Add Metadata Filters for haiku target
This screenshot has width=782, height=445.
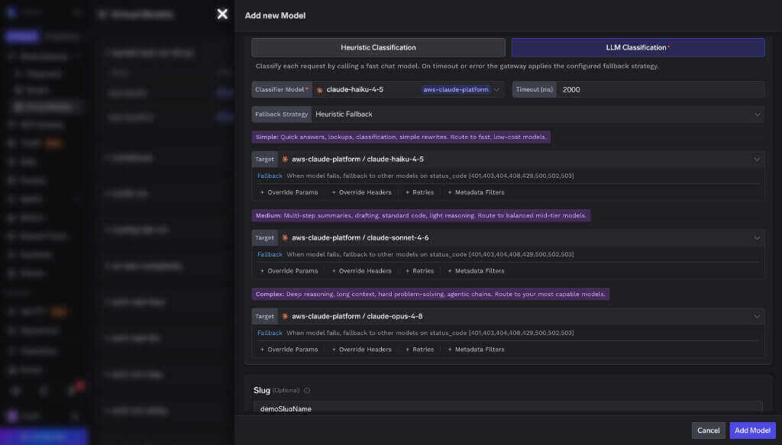(x=476, y=192)
